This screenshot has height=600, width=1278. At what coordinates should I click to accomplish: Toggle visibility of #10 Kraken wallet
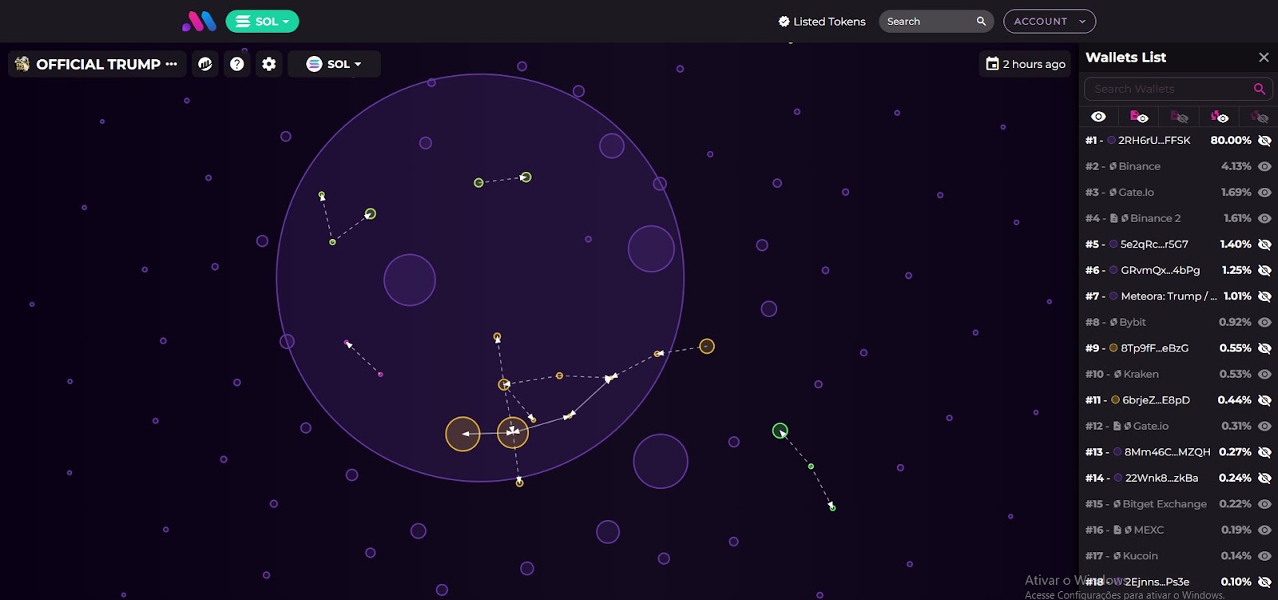pos(1264,374)
